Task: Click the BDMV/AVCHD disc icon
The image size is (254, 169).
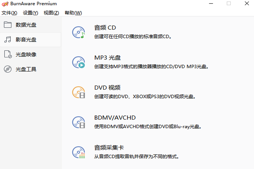Action: (x=79, y=122)
